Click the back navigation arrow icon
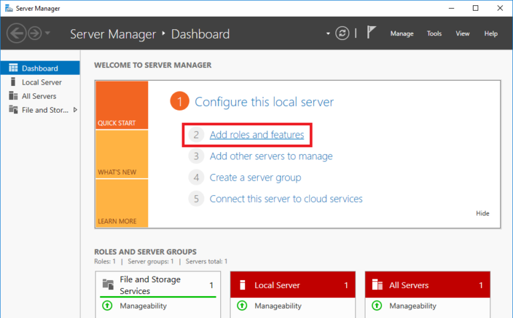 coord(17,33)
